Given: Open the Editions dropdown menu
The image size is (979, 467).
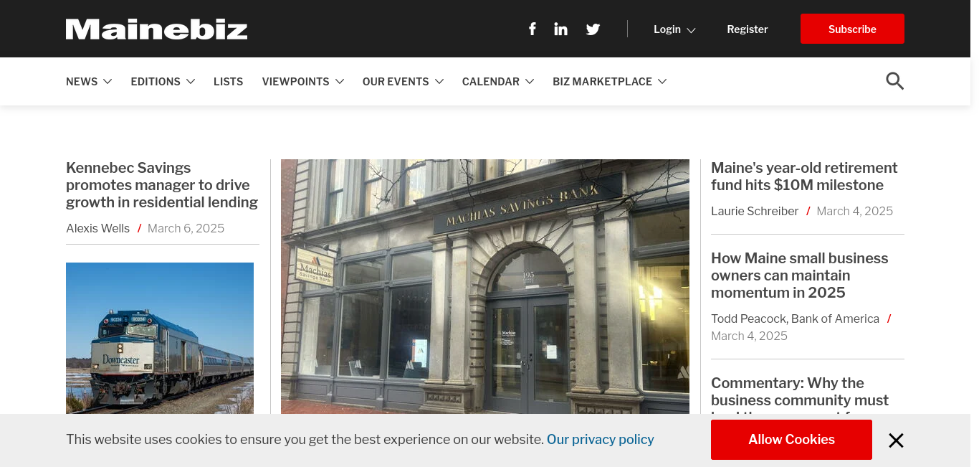Looking at the screenshot, I should click(x=163, y=82).
